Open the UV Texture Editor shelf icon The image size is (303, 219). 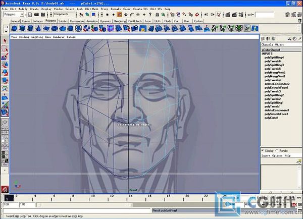[247, 28]
